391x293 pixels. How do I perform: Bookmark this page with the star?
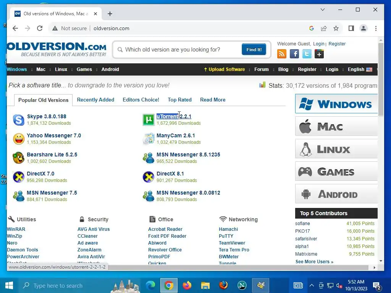click(336, 28)
